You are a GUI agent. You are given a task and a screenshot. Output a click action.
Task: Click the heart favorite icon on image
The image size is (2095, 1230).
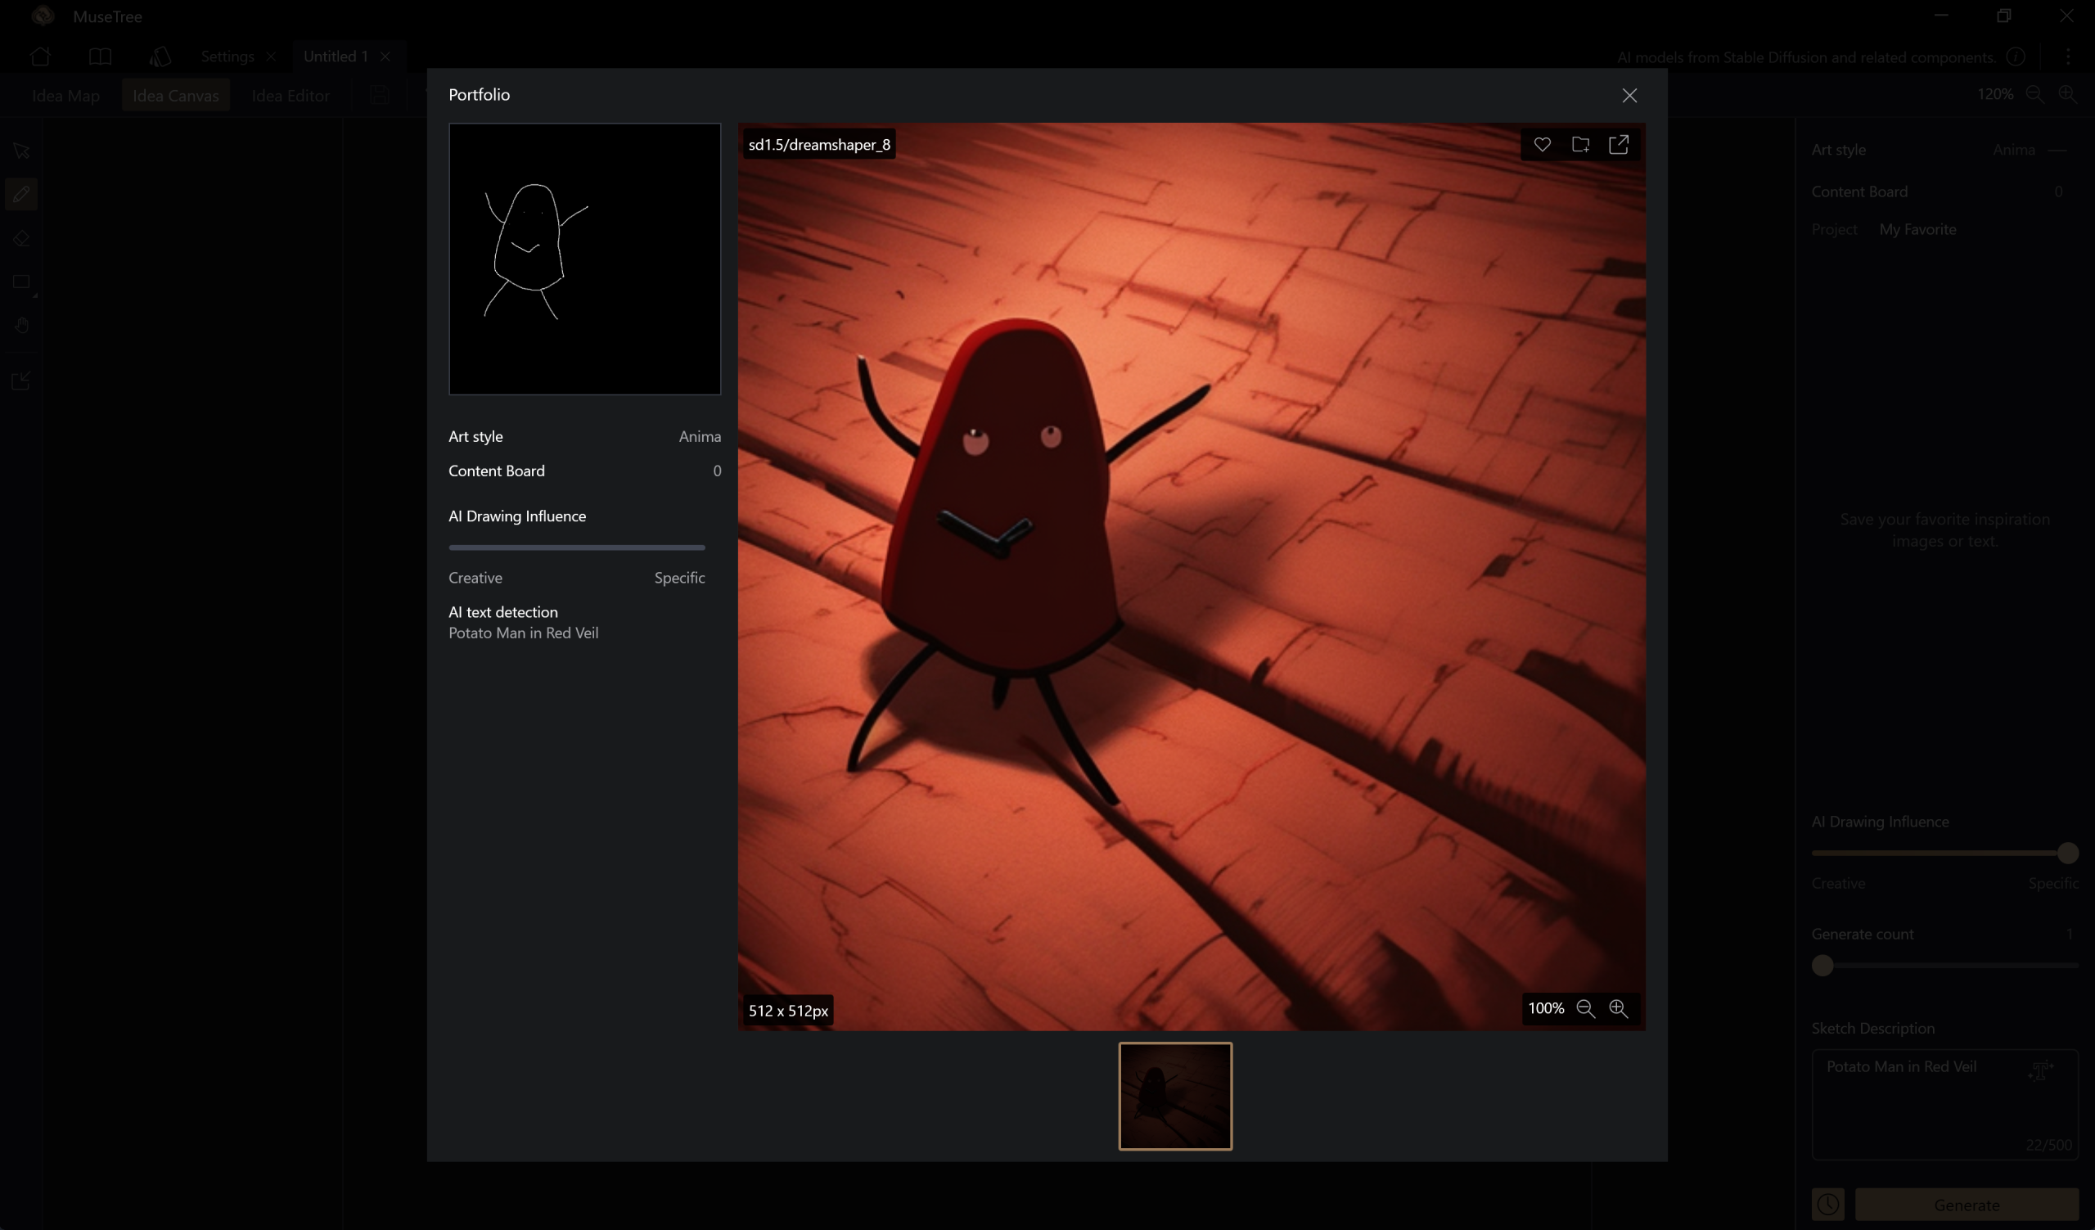coord(1542,145)
